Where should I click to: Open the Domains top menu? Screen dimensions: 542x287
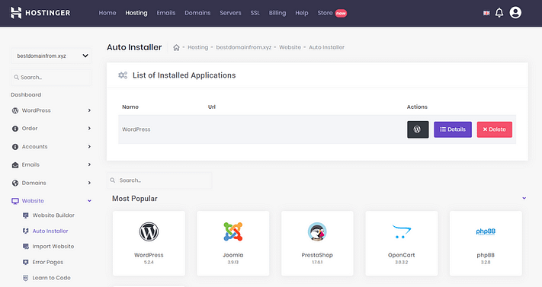tap(197, 13)
